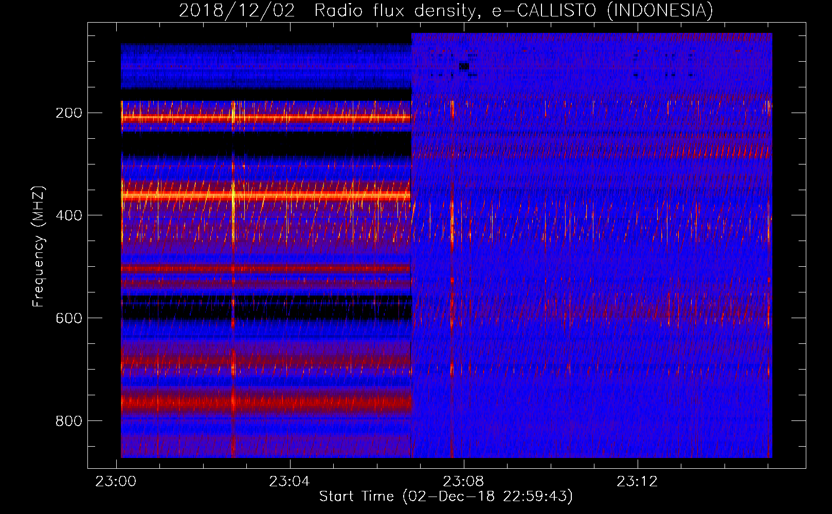The height and width of the screenshot is (514, 832).
Task: Select the 23:04 time tick label
Action: point(290,482)
